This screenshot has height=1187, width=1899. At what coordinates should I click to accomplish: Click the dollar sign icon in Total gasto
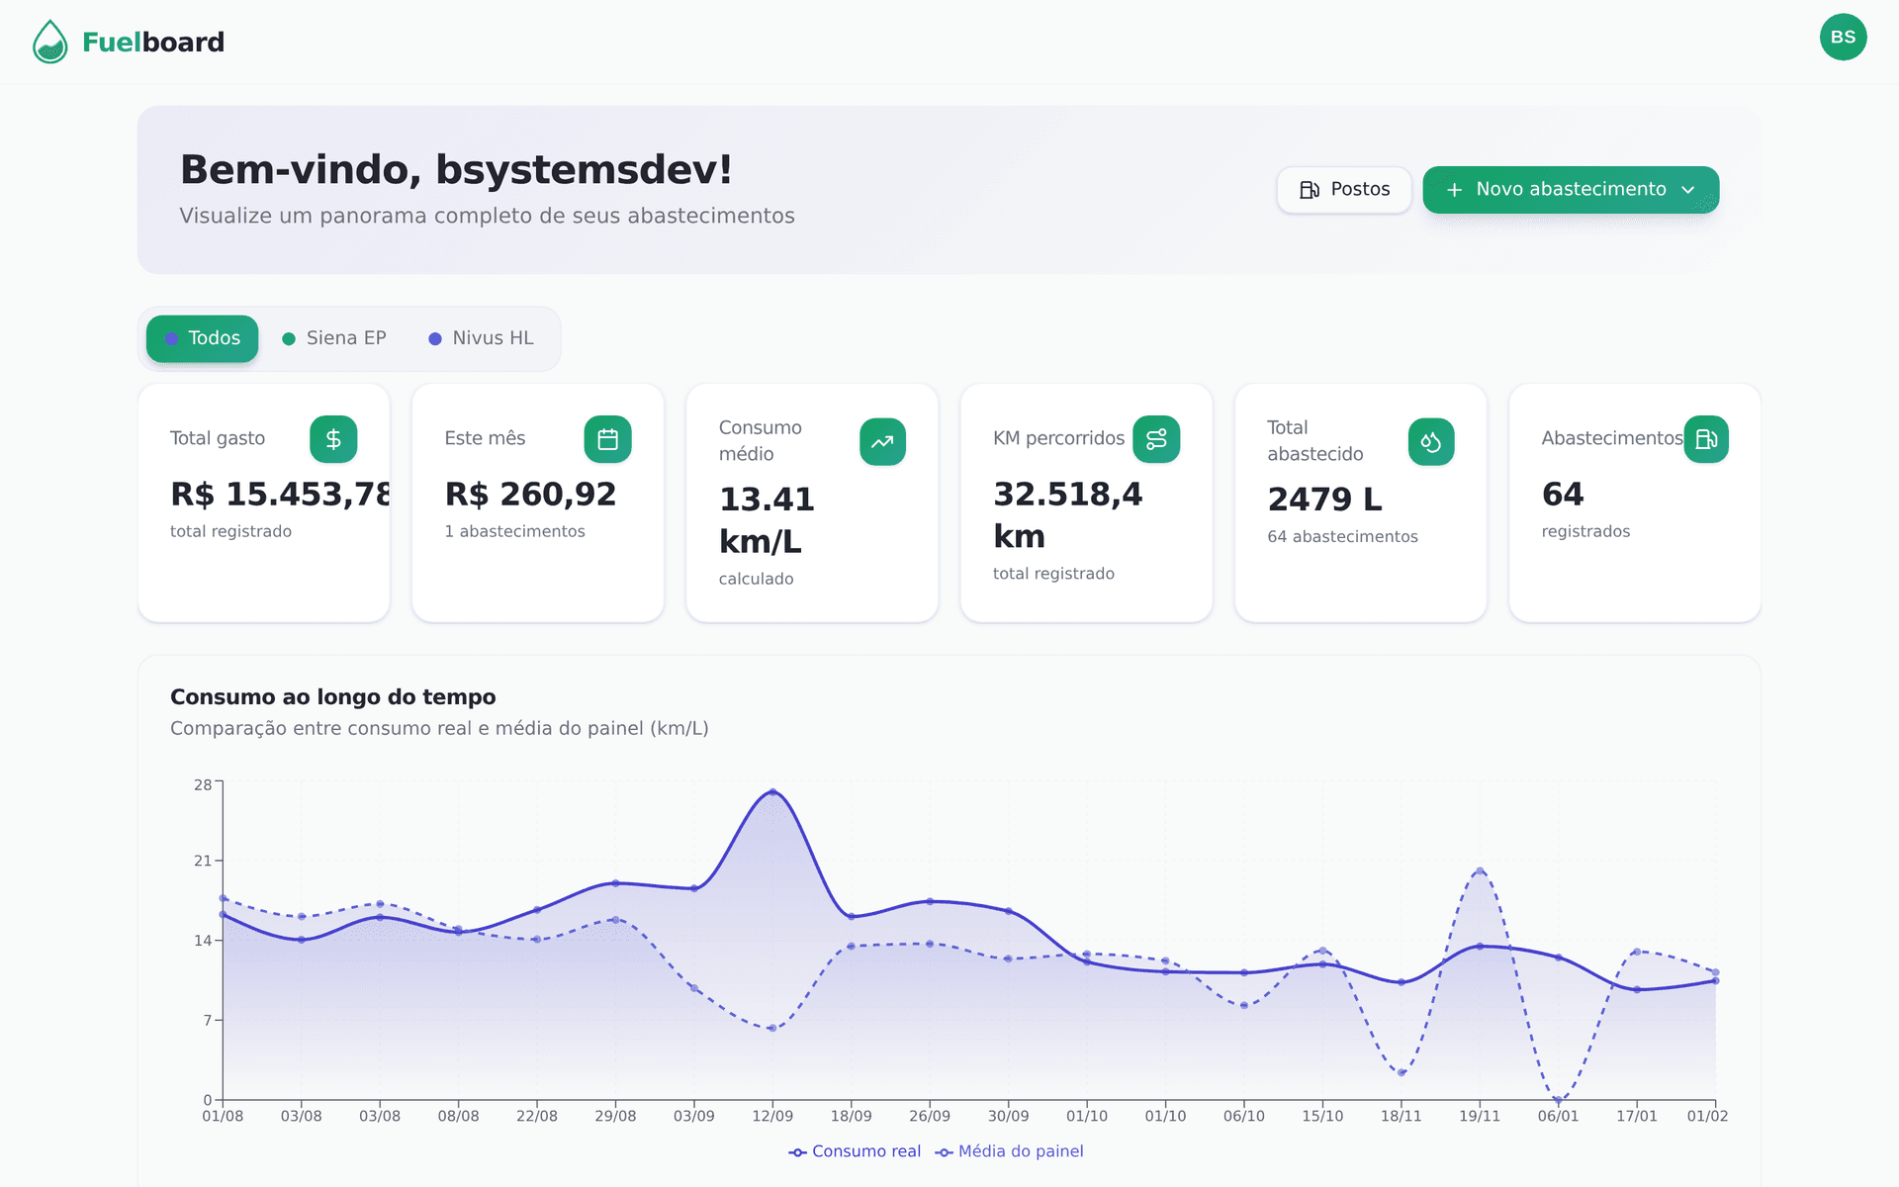pyautogui.click(x=333, y=439)
